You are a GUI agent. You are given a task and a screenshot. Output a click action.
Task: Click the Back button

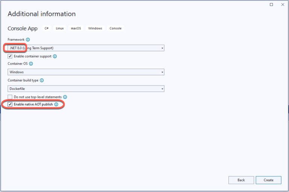(x=241, y=180)
